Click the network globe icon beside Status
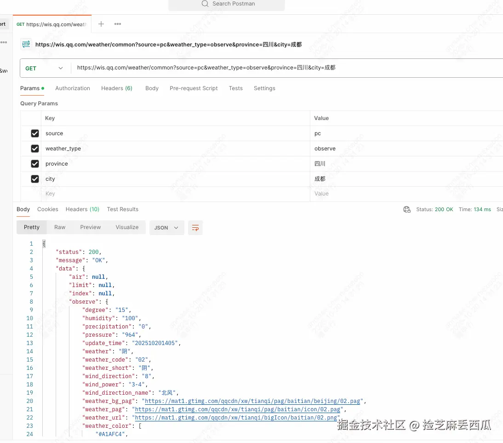The height and width of the screenshot is (443, 503). point(407,209)
